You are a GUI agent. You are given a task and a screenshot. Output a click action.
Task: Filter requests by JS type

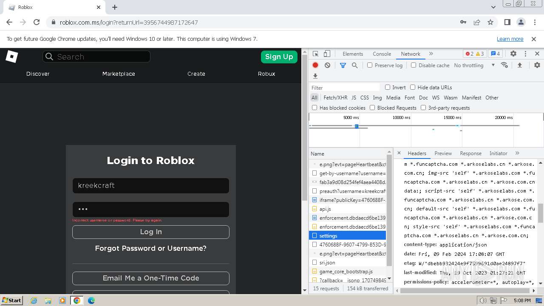[354, 98]
